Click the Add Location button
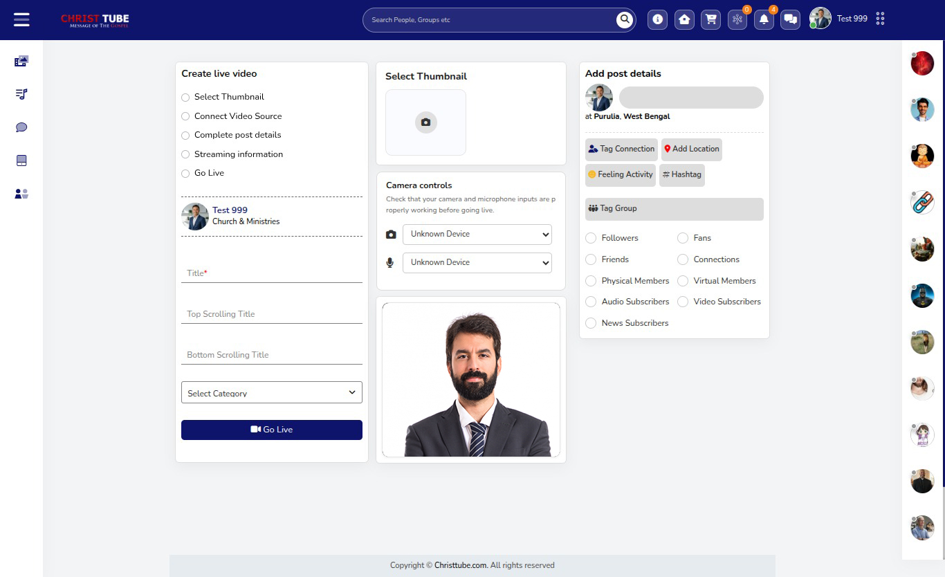This screenshot has height=577, width=945. coord(691,149)
